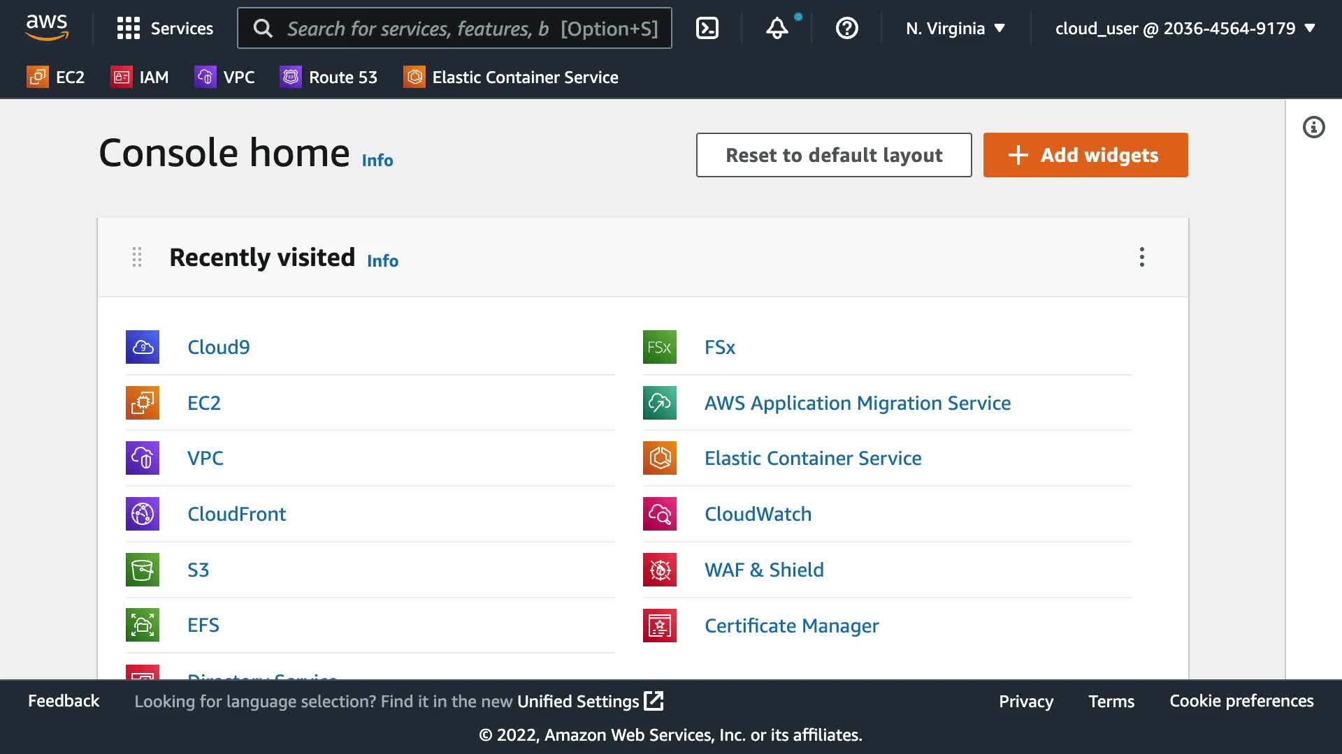This screenshot has width=1342, height=754.
Task: Click the CloudWatch service icon
Action: pos(660,514)
